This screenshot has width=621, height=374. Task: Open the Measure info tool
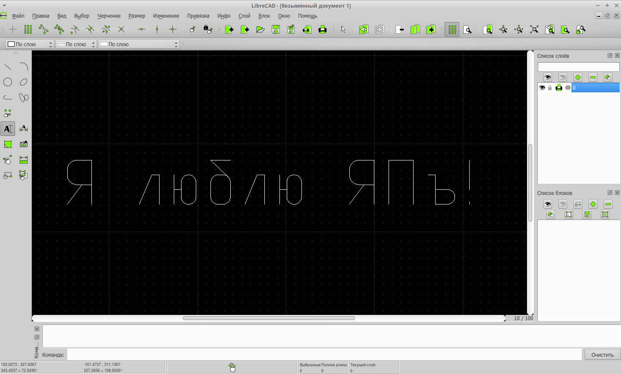tap(24, 160)
